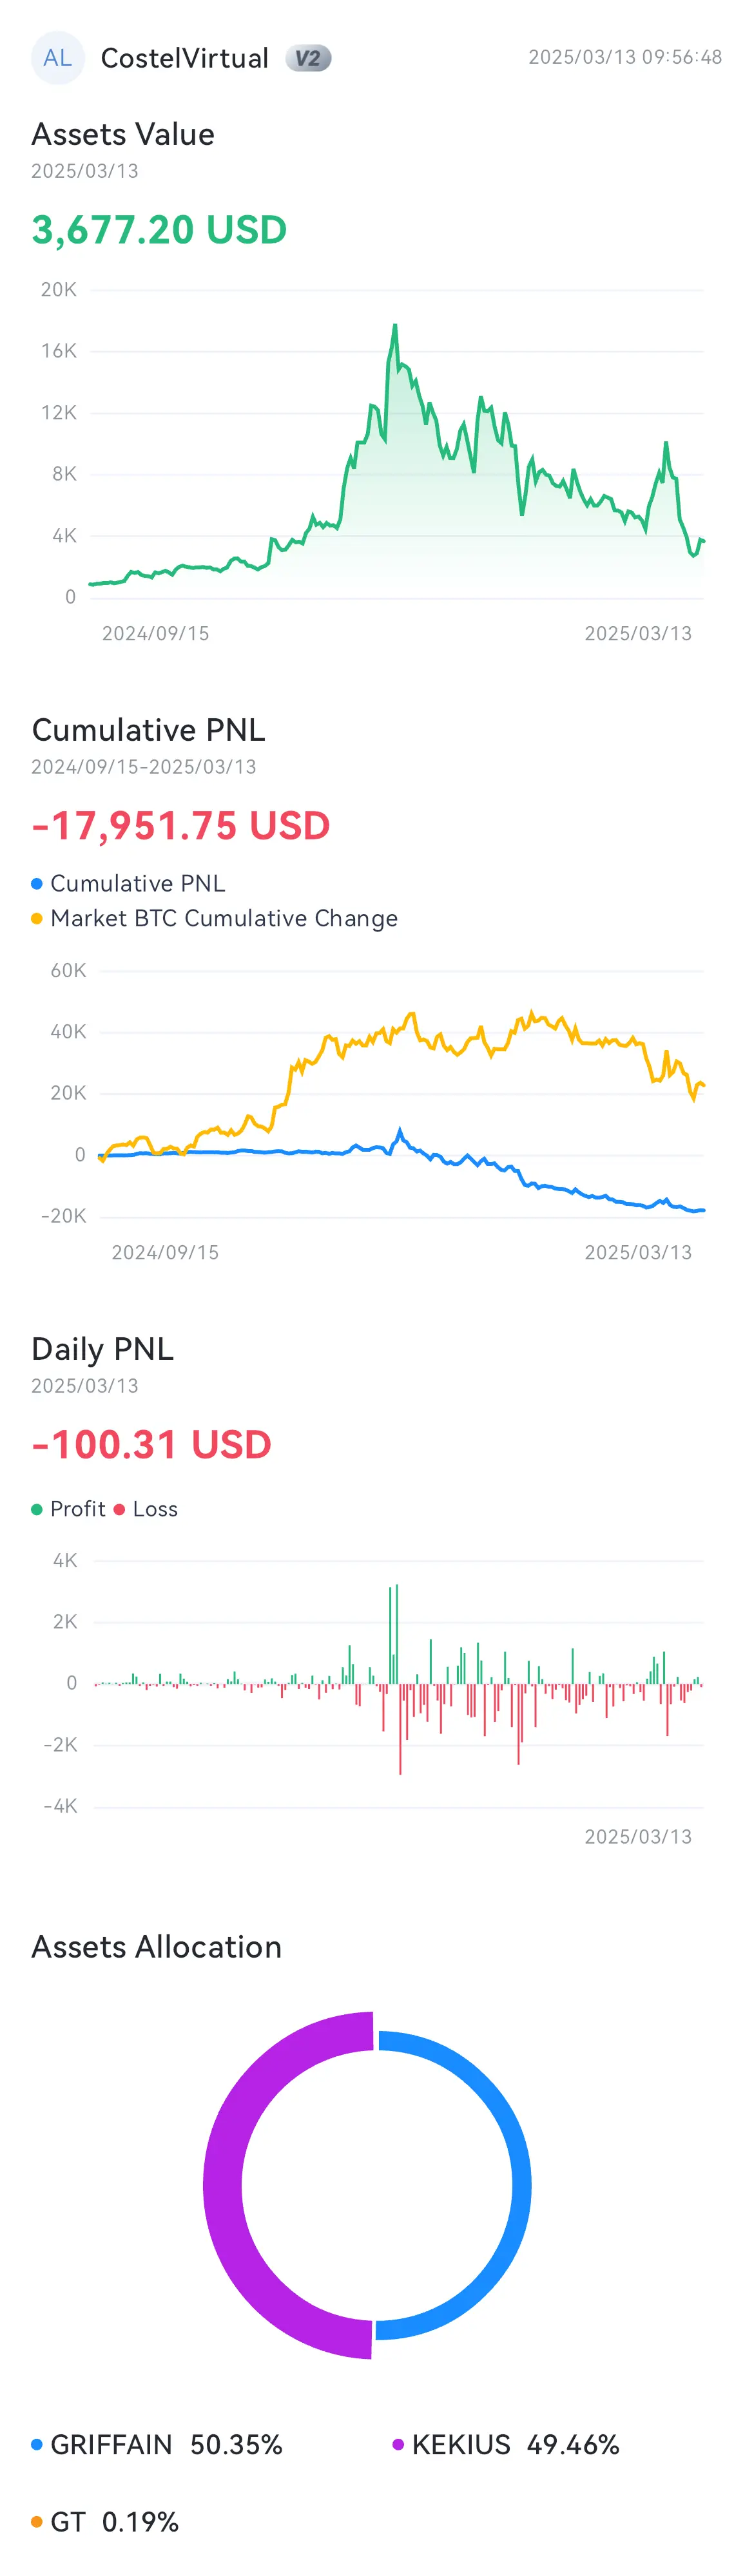Click the -100.31 USD daily PNL figure
Screen dimensions: 754x2576
tap(151, 1445)
